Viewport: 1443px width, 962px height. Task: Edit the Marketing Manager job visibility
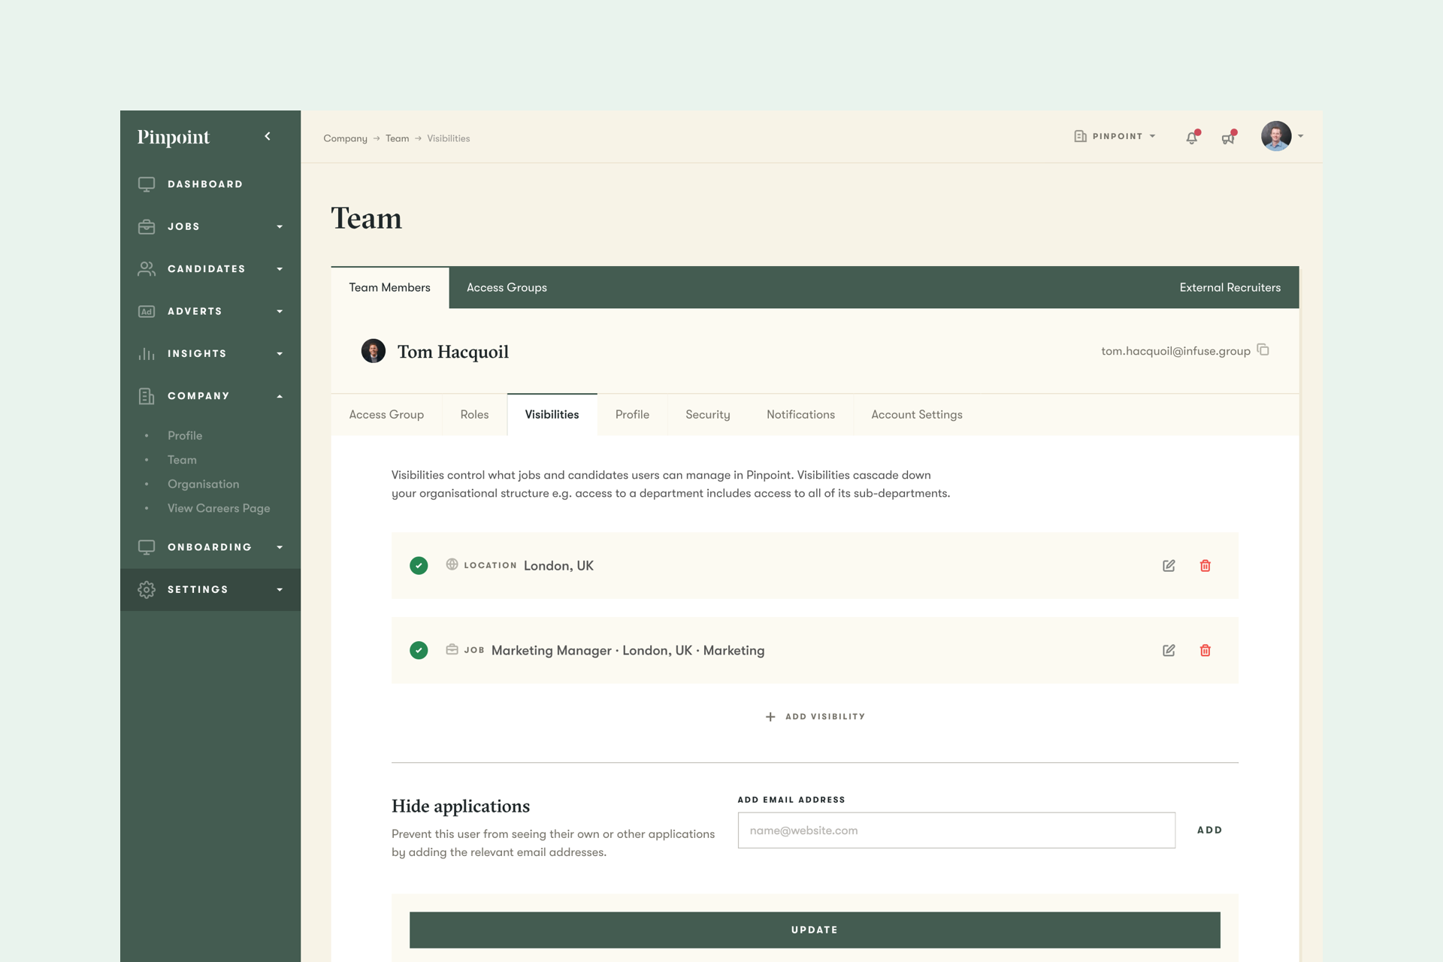coord(1169,651)
